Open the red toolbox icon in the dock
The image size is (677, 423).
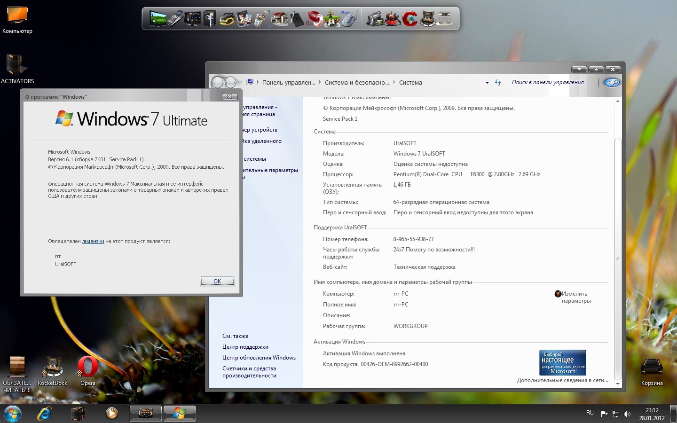click(392, 19)
